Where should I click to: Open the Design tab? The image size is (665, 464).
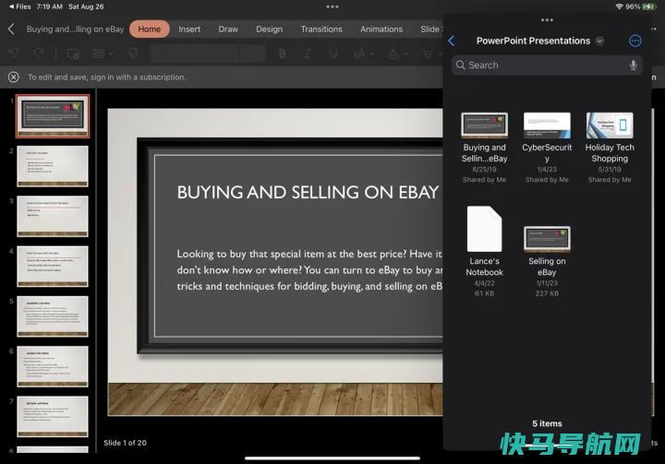point(270,30)
